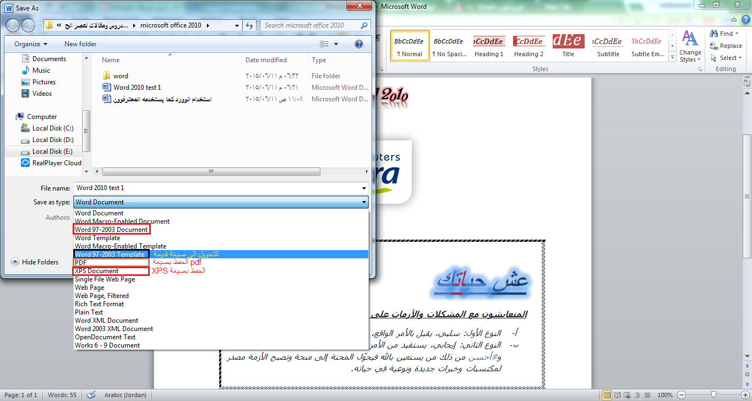The image size is (752, 401).
Task: Apply Heading 1 style in Word
Action: pos(489,46)
